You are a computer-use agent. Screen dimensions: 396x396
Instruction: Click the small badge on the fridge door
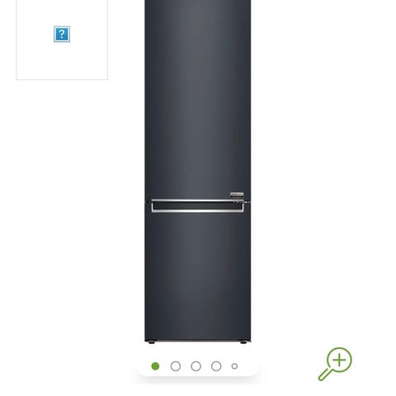click(x=237, y=195)
